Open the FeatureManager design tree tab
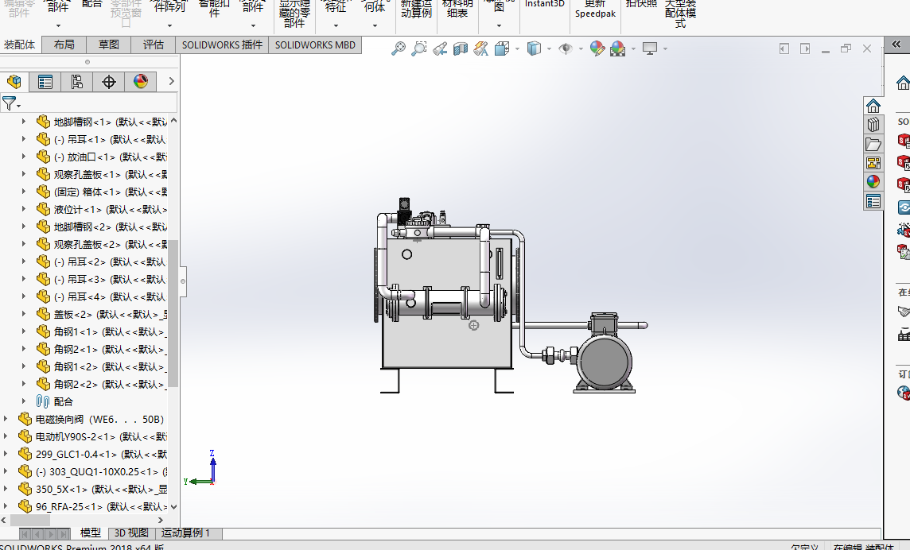 coord(14,82)
